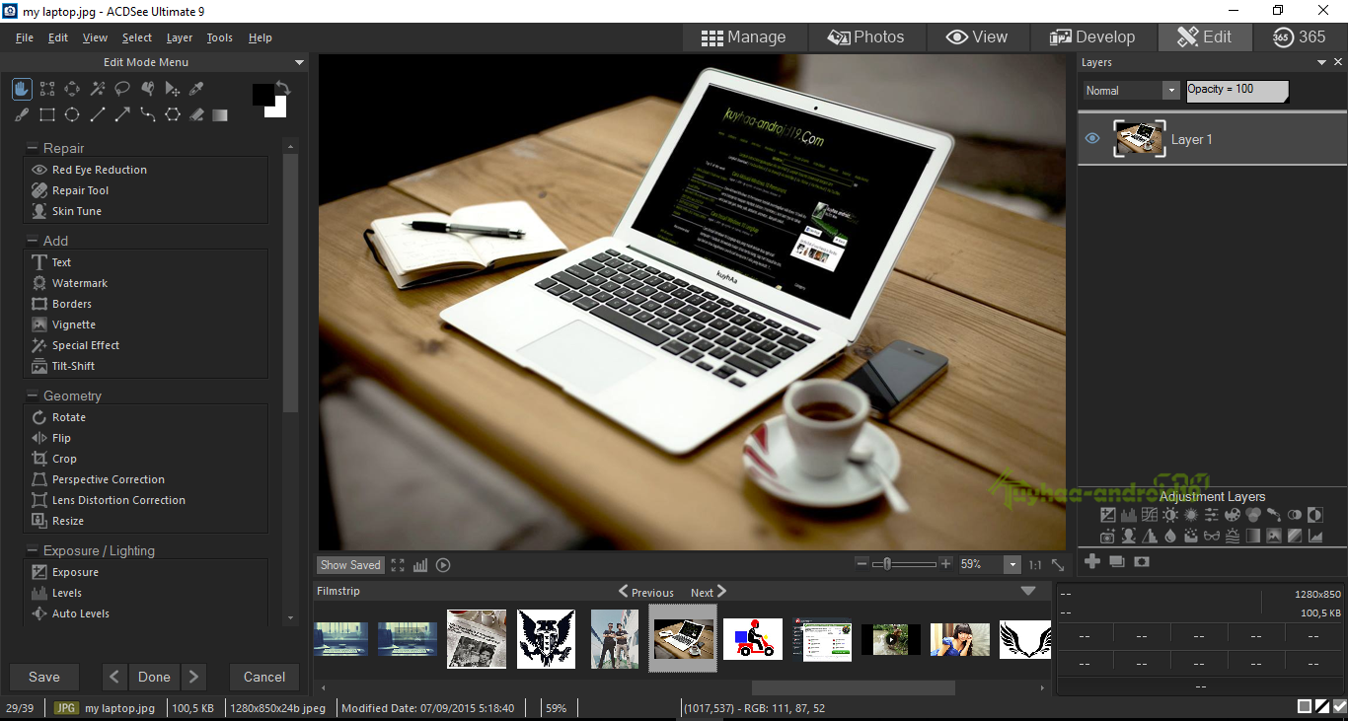1348x721 pixels.
Task: Switch to Manage mode tab
Action: coord(744,37)
